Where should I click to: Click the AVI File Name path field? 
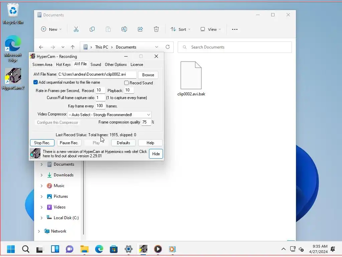click(x=97, y=75)
